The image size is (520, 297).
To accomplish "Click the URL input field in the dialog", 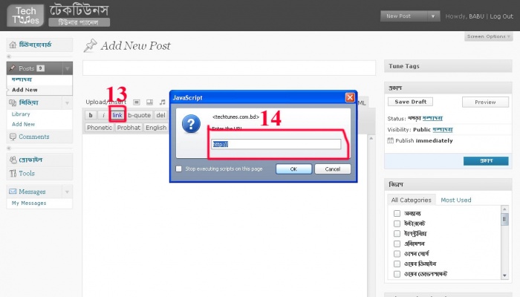I will coord(276,144).
